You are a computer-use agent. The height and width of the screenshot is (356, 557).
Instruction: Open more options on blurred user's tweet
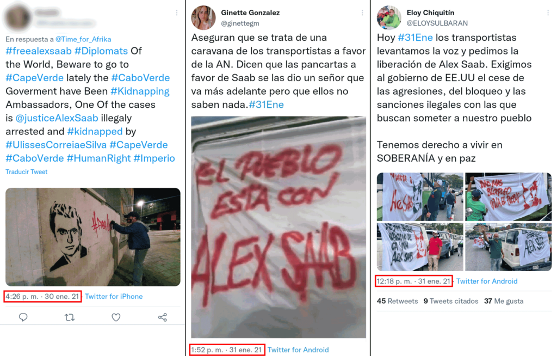(177, 13)
